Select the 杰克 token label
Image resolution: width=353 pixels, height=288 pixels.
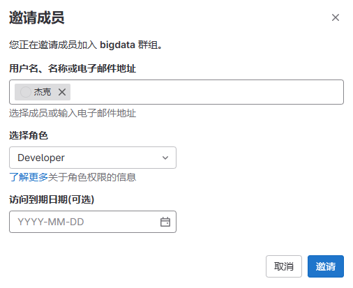point(43,92)
